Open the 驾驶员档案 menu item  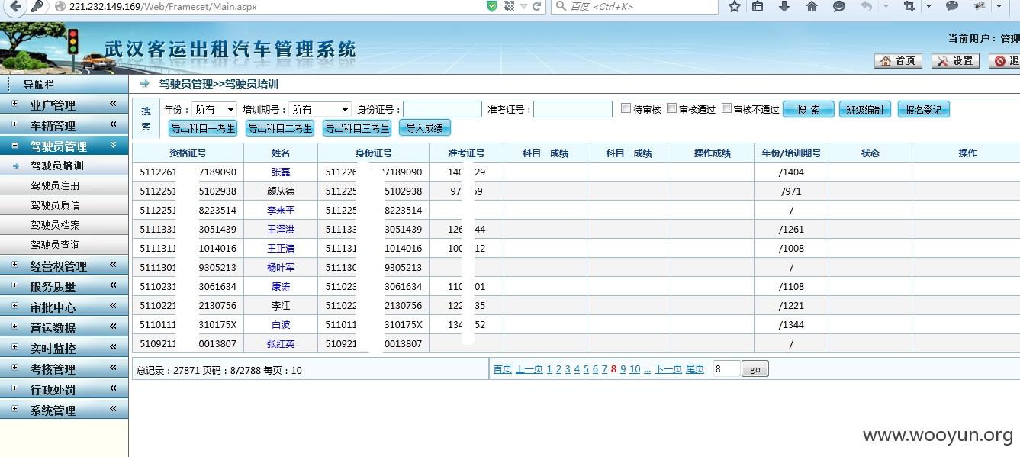pos(55,225)
